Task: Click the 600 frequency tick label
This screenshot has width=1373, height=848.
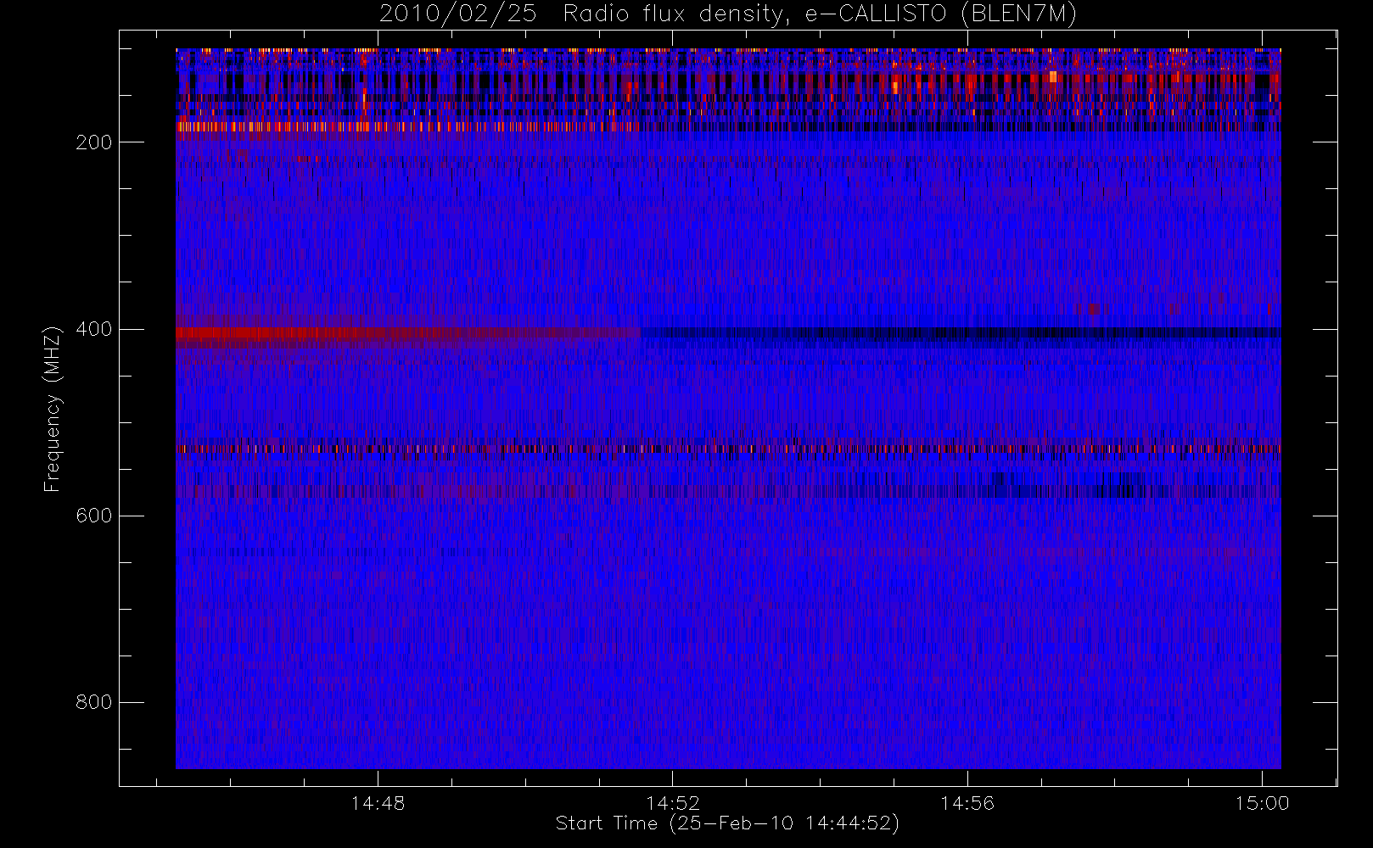Action: tap(93, 516)
